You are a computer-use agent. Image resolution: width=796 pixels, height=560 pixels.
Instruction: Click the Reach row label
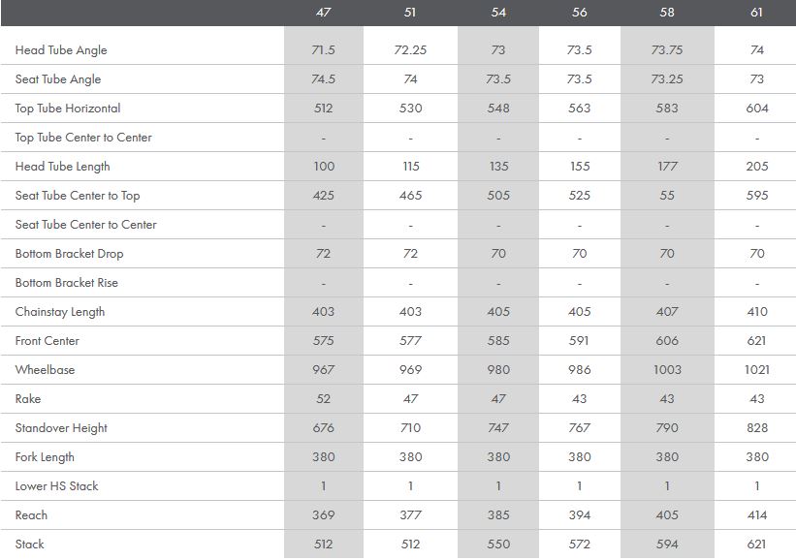tap(31, 515)
